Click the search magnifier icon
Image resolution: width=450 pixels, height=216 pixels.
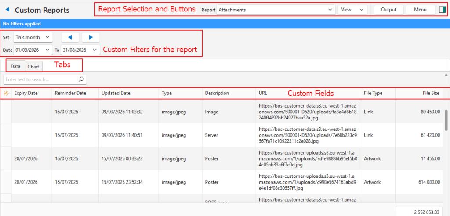click(x=81, y=79)
